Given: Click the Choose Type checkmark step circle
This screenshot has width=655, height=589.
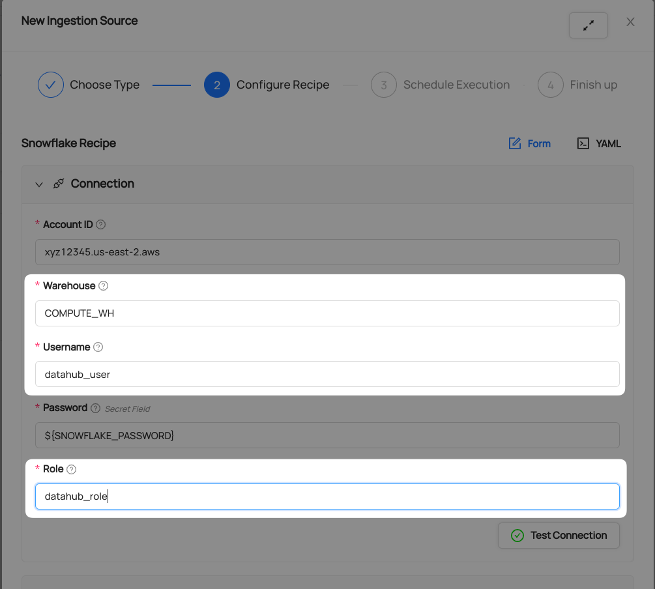Looking at the screenshot, I should pyautogui.click(x=51, y=85).
